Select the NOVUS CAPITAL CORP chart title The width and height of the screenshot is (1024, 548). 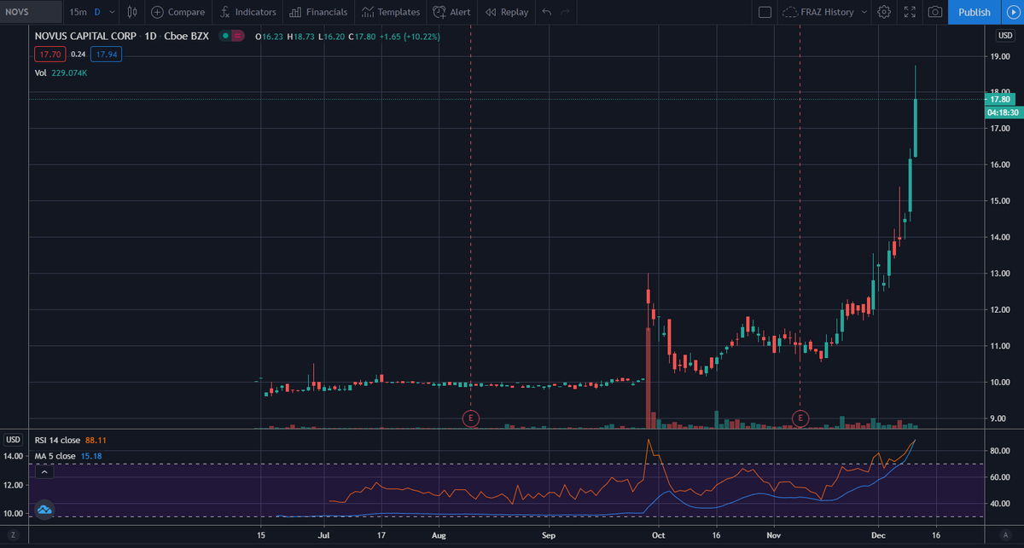pos(87,36)
